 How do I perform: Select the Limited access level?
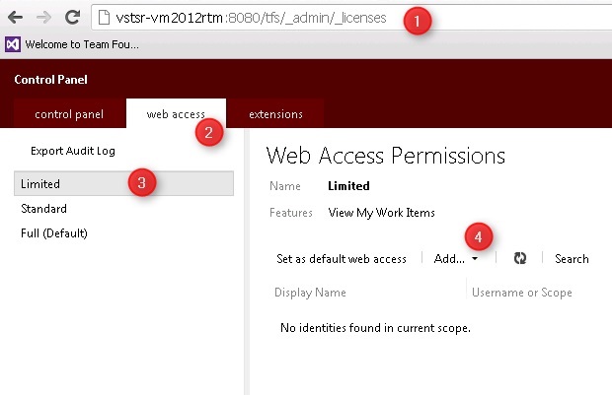pos(41,184)
